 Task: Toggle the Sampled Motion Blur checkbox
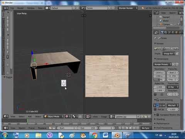158,115
